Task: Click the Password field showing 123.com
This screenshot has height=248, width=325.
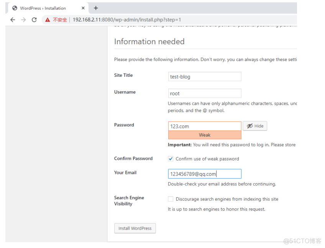Action: pos(205,126)
